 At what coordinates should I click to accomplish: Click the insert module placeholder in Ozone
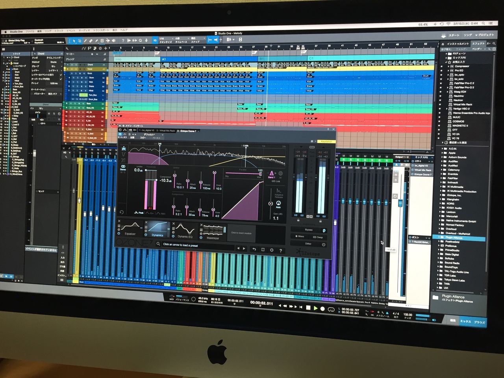241,233
